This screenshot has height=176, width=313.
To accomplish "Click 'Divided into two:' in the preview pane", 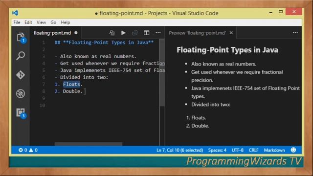I will point(211,104).
